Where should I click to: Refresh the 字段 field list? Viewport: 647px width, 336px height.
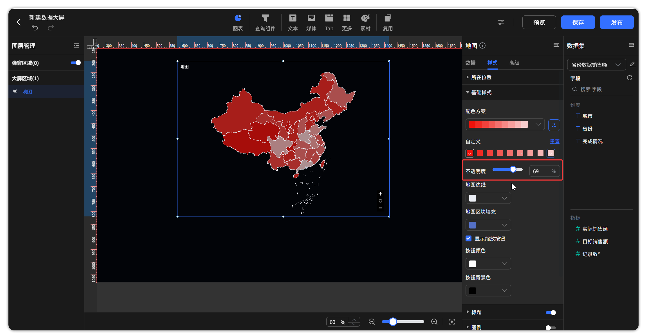pos(630,78)
